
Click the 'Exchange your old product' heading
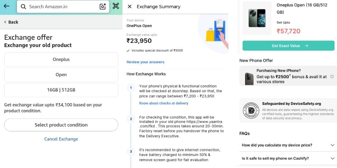38,45
